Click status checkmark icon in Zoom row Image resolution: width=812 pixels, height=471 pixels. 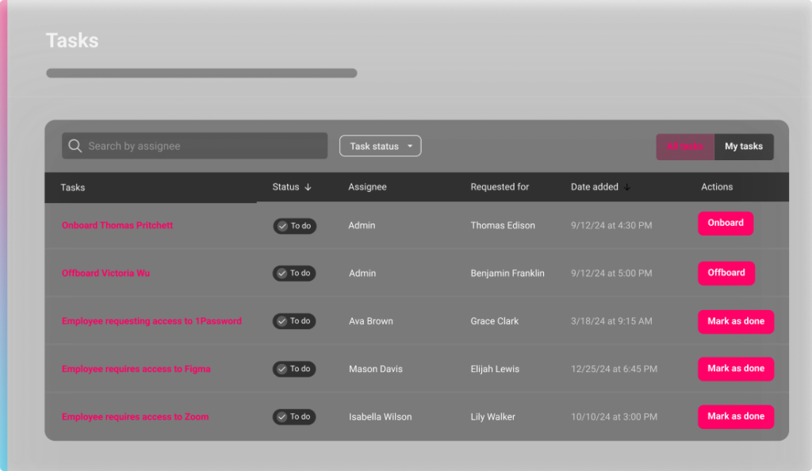coord(282,416)
